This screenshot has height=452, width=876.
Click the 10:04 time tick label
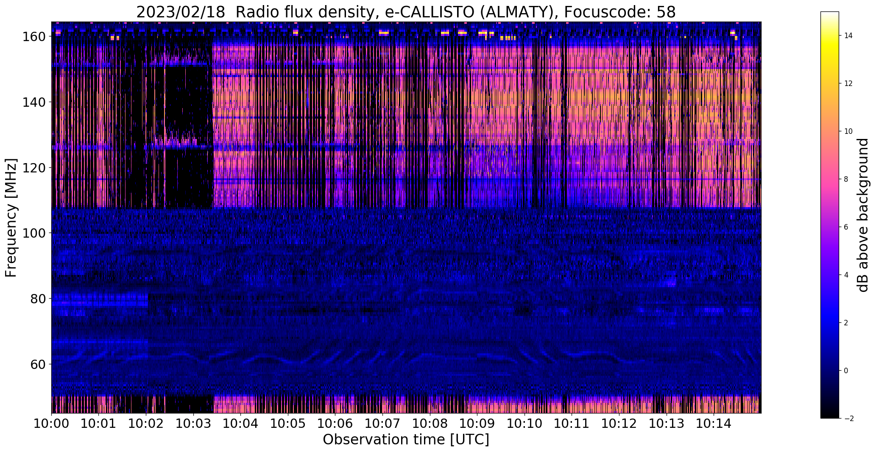coord(241,423)
